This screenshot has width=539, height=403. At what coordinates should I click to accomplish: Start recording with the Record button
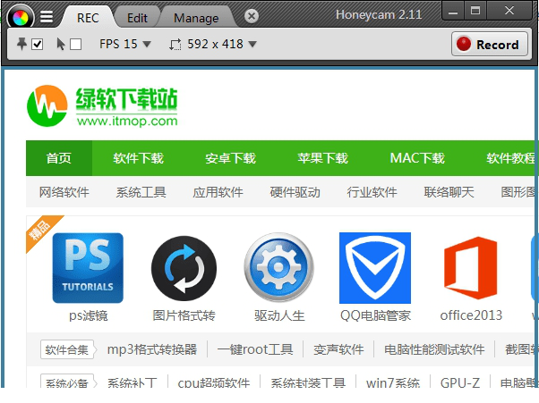coord(490,45)
